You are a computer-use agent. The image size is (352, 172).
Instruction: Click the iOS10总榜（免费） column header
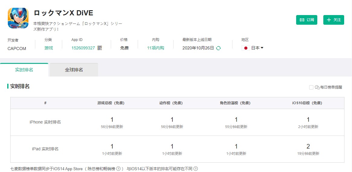coord(307,103)
